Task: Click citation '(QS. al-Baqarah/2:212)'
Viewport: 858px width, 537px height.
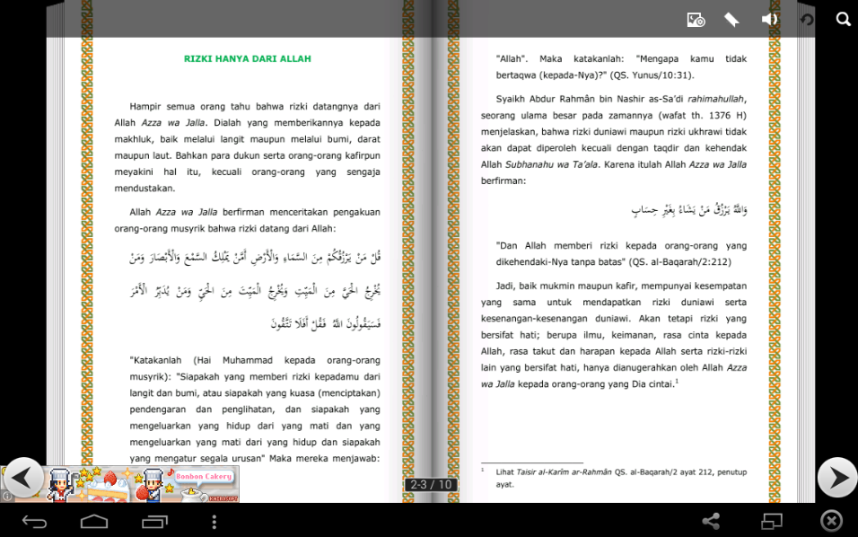Action: coord(679,262)
